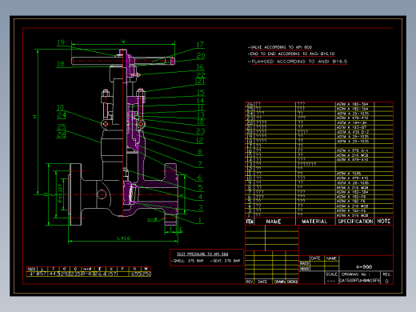Click value '292' in dimension table
Screen dimensions: 416x312
[x=65, y=274]
